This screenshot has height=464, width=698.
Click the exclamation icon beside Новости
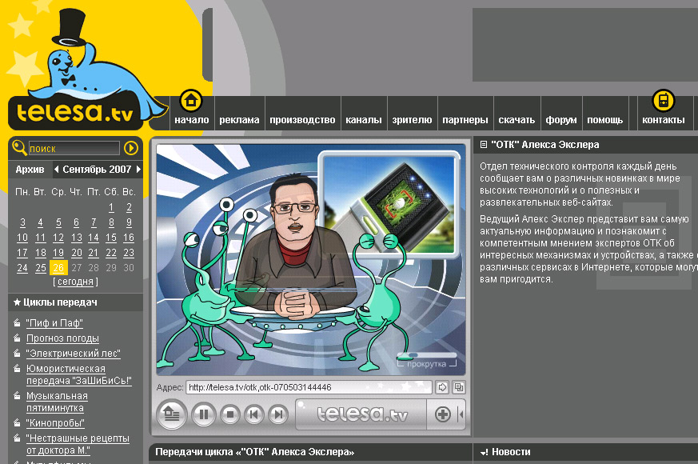[x=484, y=453]
